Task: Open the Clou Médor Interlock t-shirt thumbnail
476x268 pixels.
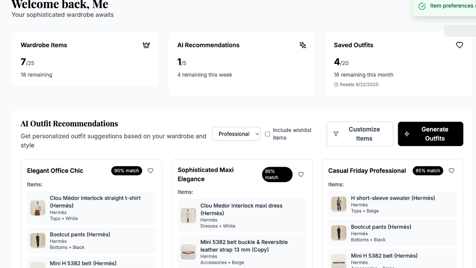Action: [x=38, y=208]
